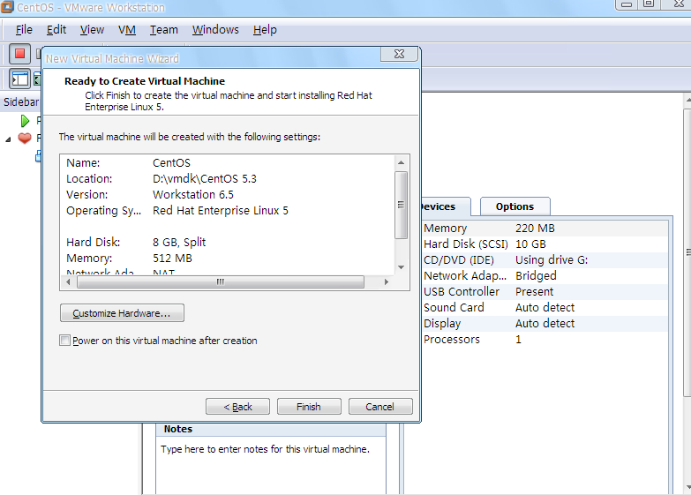This screenshot has height=495, width=691.
Task: Select the CD/DVD (IDE) device row
Action: 545,259
